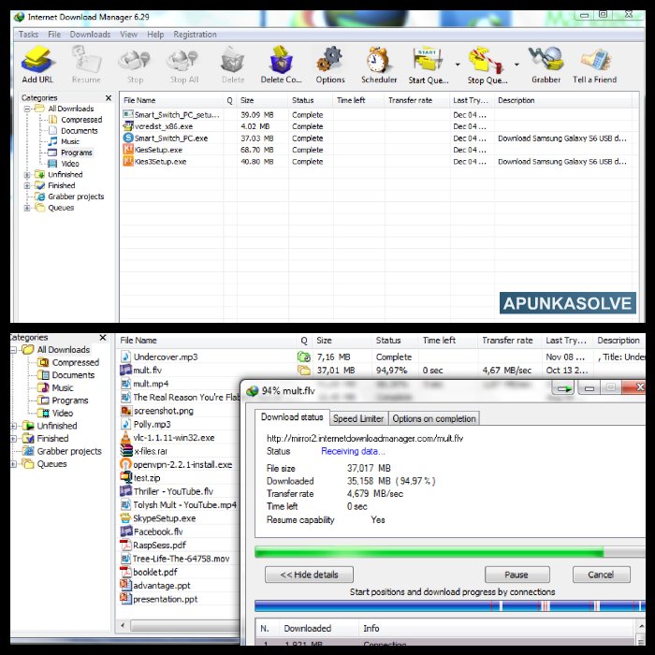
Task: Close the upper Categories panel
Action: click(x=109, y=97)
